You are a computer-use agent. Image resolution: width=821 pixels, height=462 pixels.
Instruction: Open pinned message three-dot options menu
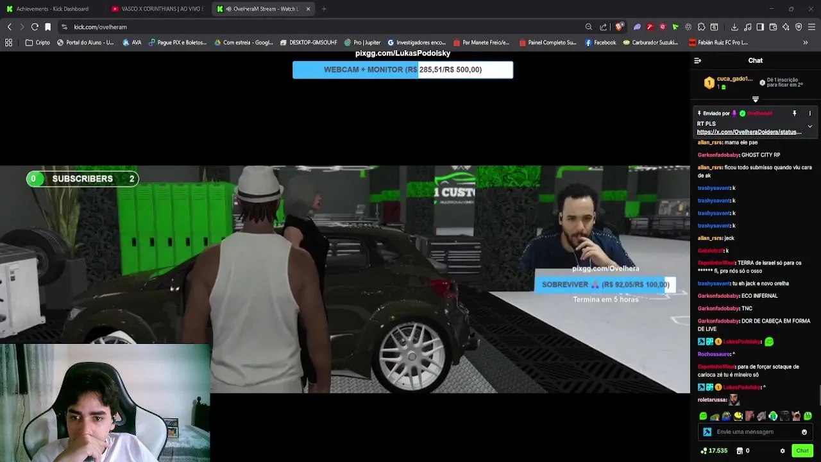[809, 114]
